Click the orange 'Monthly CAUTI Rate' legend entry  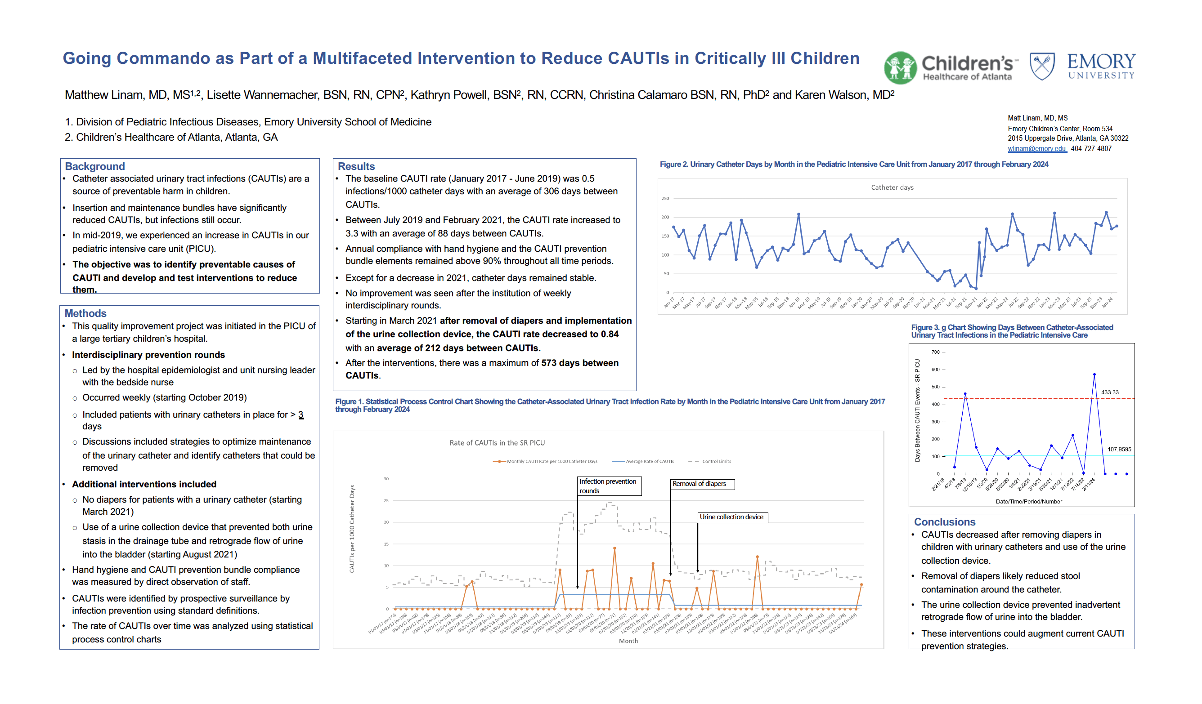545,461
